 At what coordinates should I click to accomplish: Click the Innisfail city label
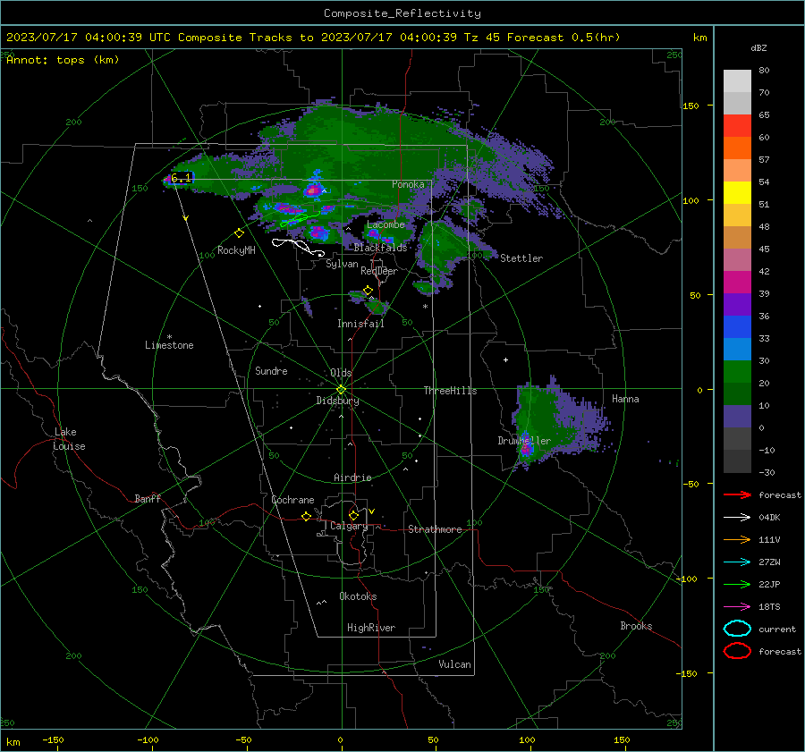point(360,324)
